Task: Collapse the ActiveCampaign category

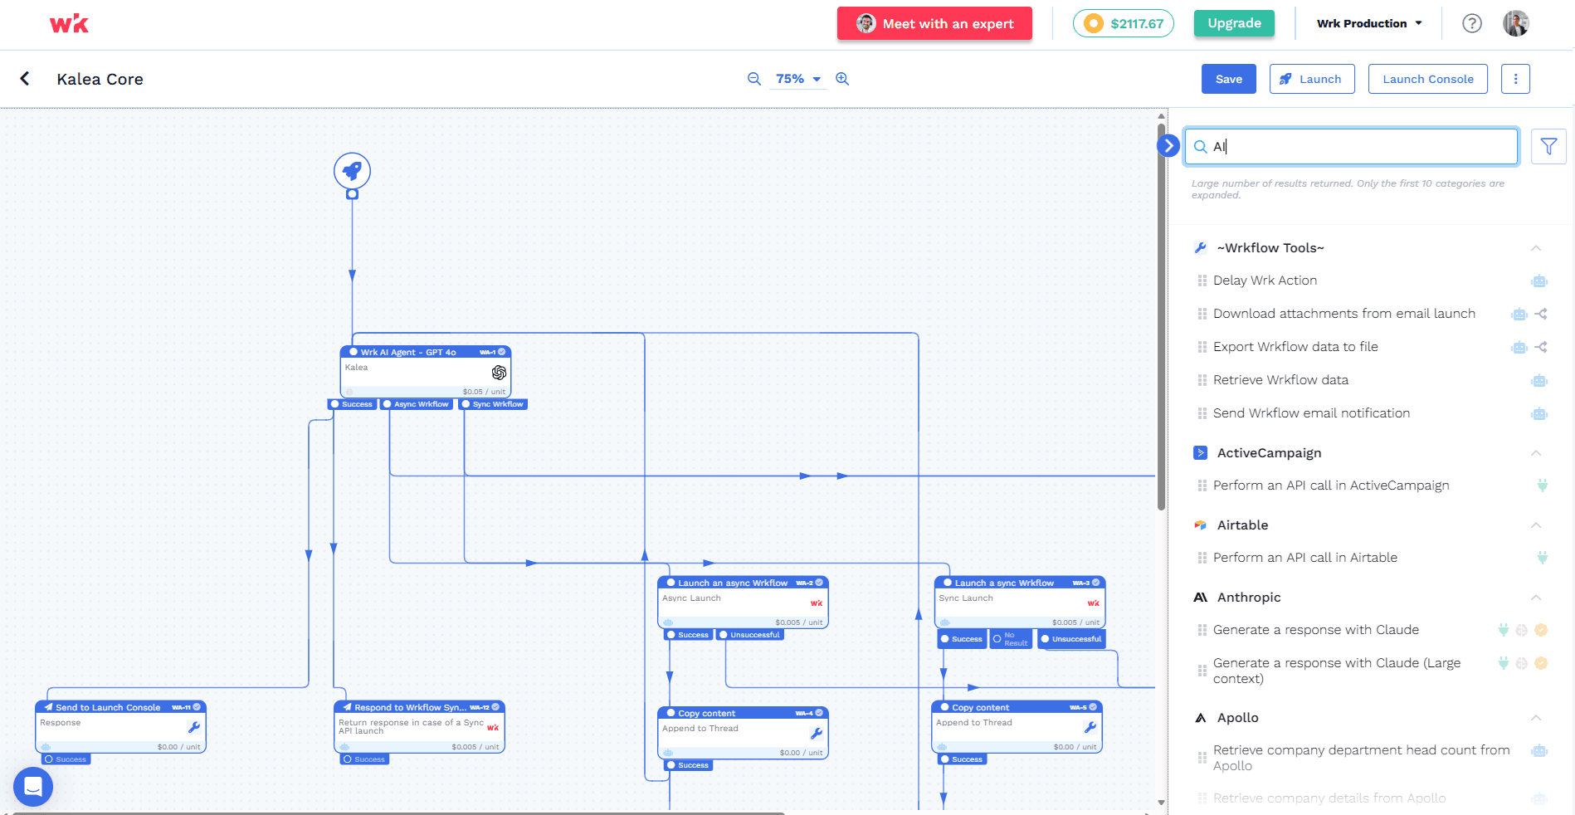Action: (x=1536, y=453)
